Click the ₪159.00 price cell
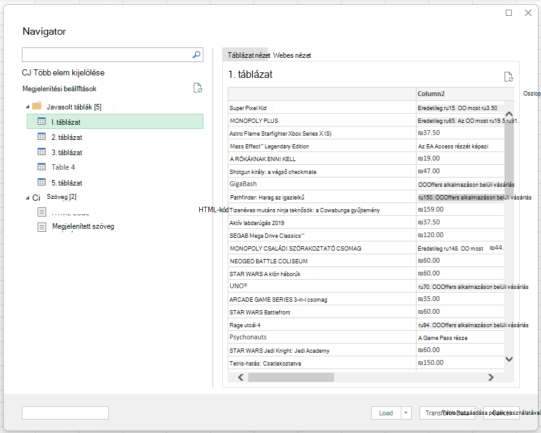This screenshot has height=433, width=541. coord(460,209)
